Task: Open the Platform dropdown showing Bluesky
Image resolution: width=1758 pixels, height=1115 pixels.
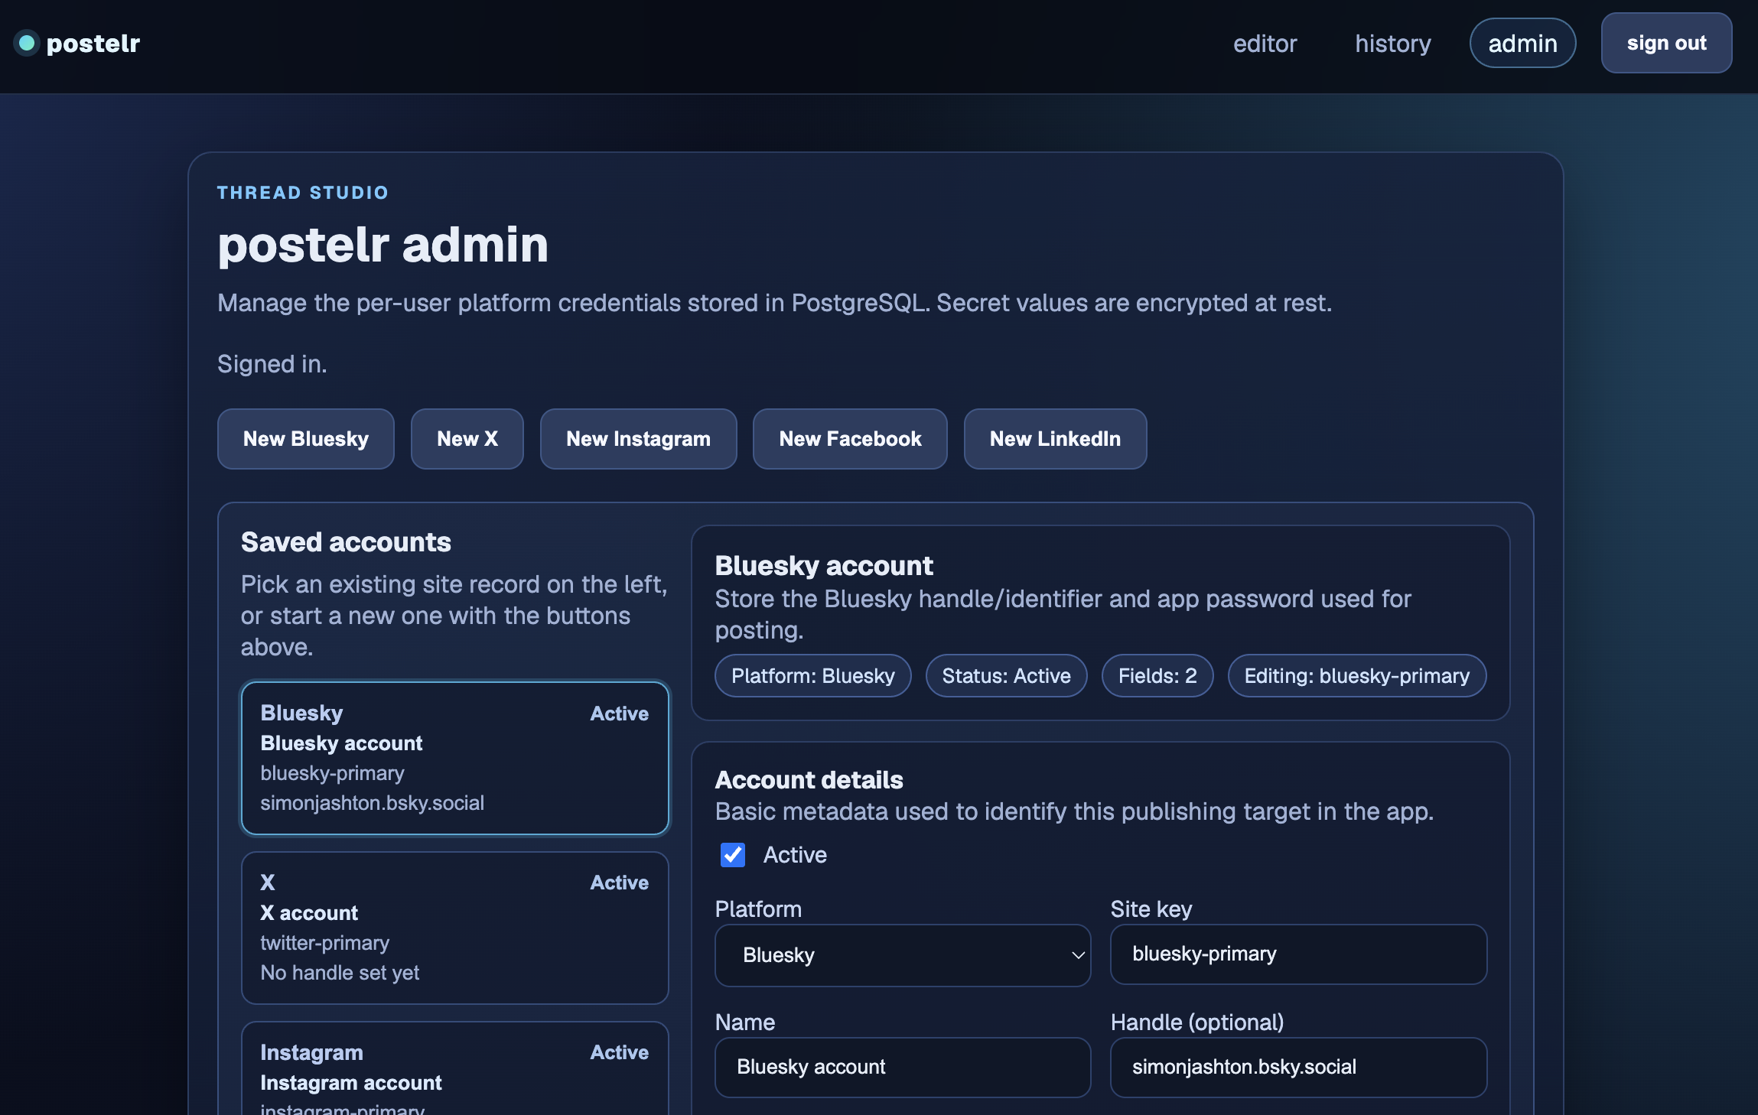Action: [903, 955]
